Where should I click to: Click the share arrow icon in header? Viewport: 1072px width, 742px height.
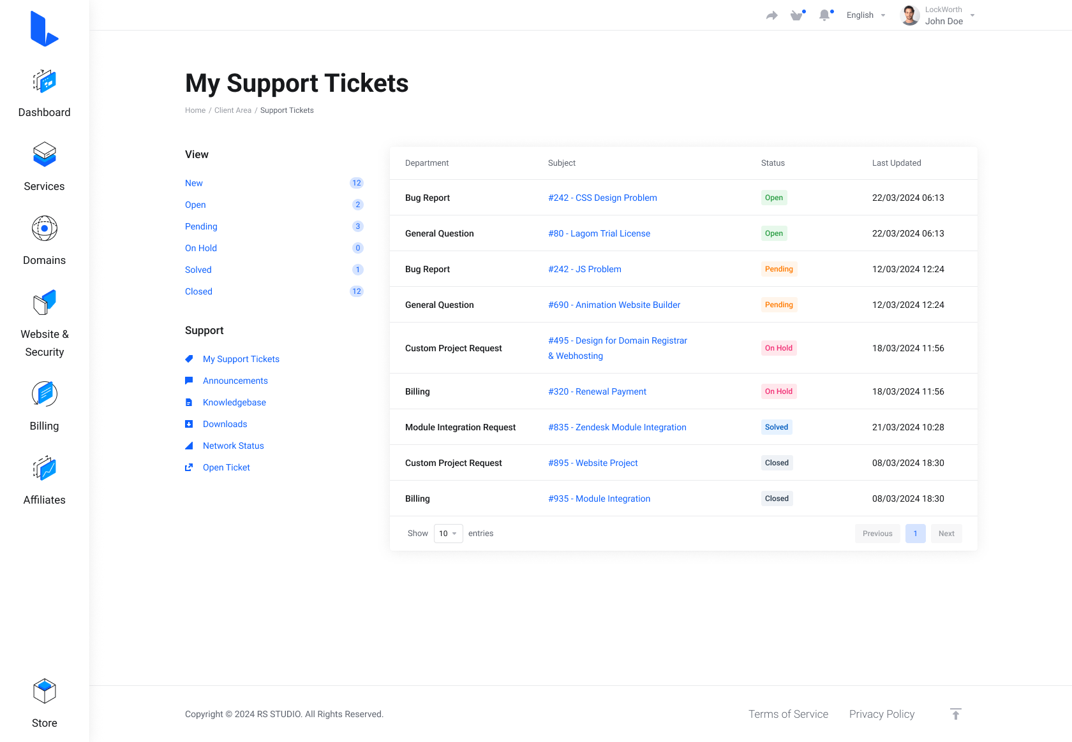(772, 15)
